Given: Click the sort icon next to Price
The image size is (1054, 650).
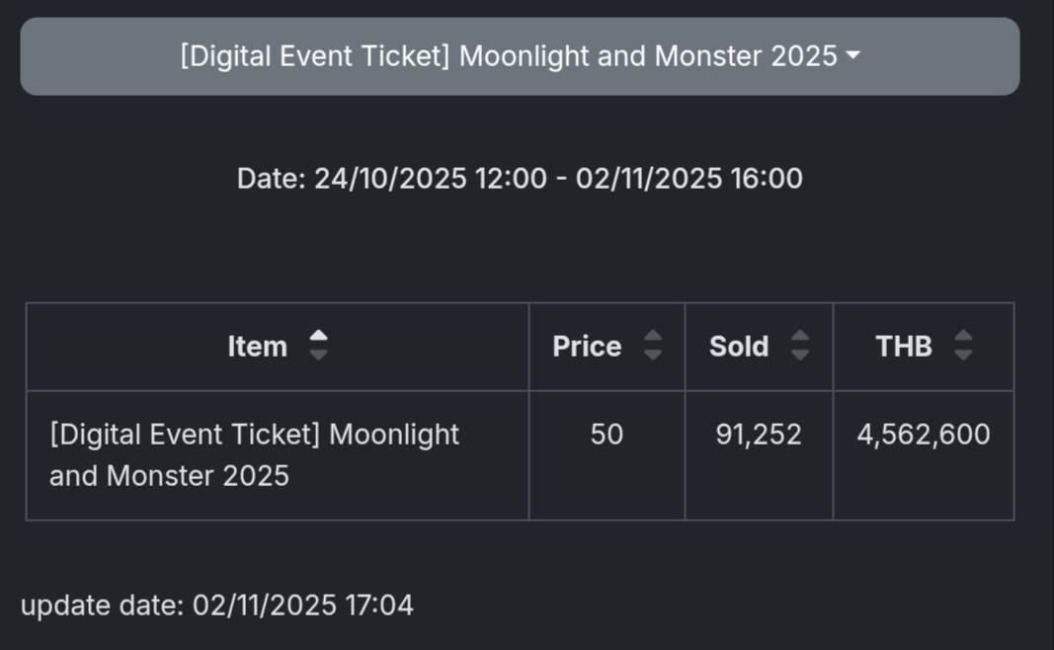Looking at the screenshot, I should [653, 346].
